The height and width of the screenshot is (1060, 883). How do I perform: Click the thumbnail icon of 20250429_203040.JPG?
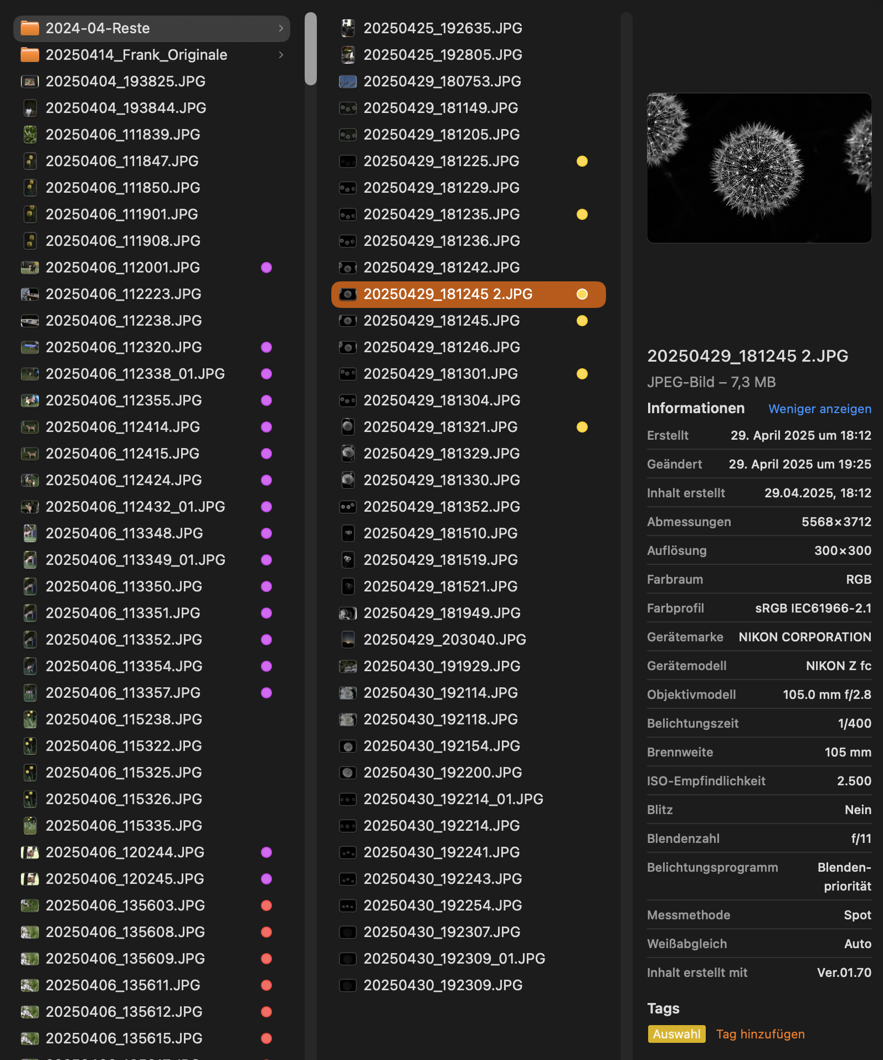(x=347, y=640)
